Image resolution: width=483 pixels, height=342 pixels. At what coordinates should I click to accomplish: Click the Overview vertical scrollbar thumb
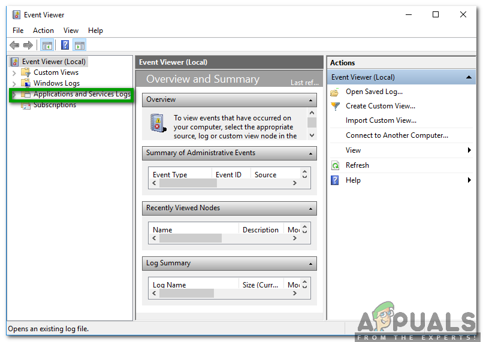(312, 123)
